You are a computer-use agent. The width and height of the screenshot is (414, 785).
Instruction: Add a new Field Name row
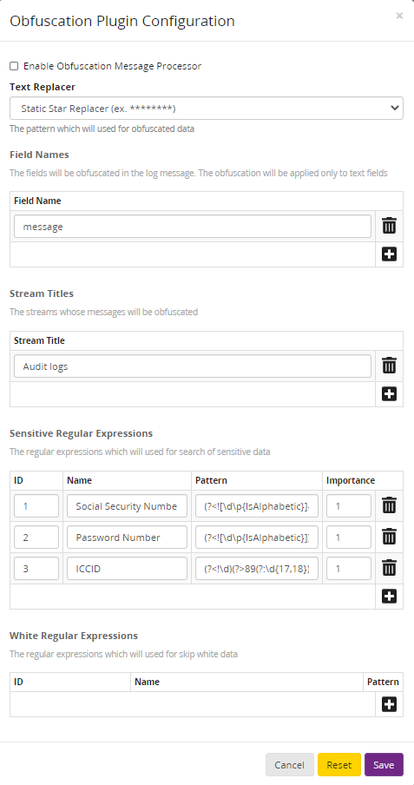389,254
